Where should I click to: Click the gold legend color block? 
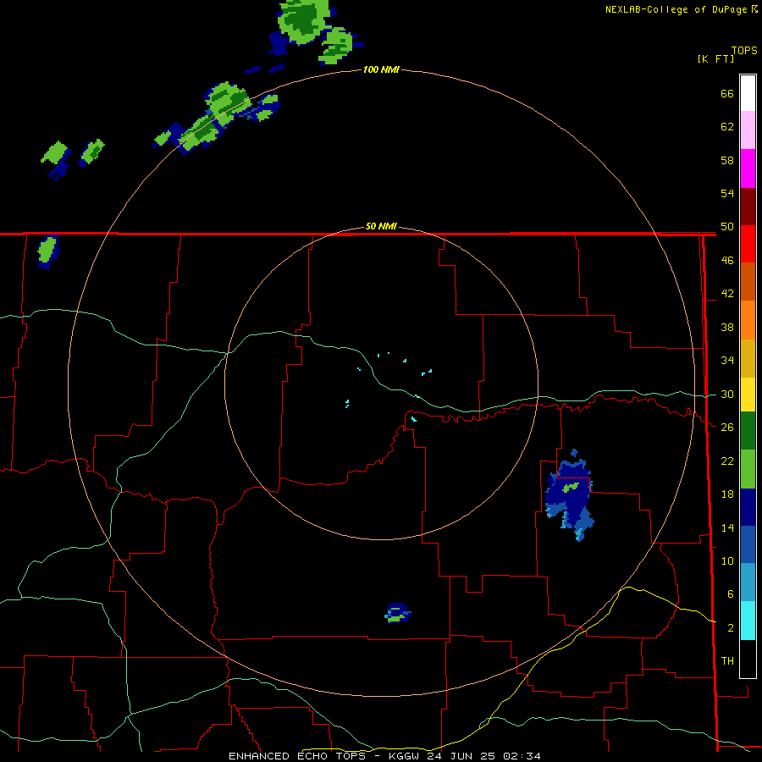click(x=748, y=358)
